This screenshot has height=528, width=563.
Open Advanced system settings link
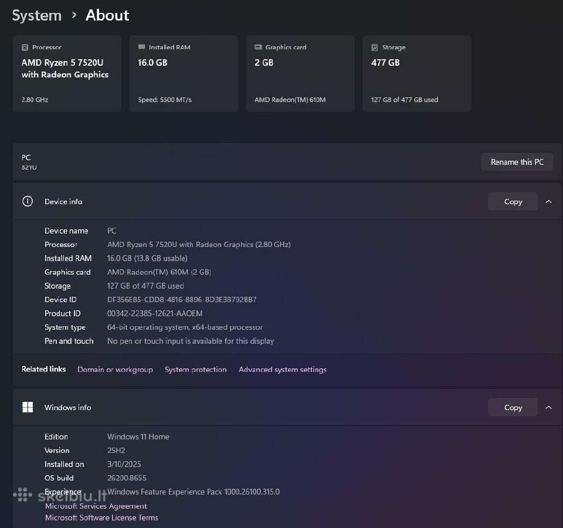(283, 370)
